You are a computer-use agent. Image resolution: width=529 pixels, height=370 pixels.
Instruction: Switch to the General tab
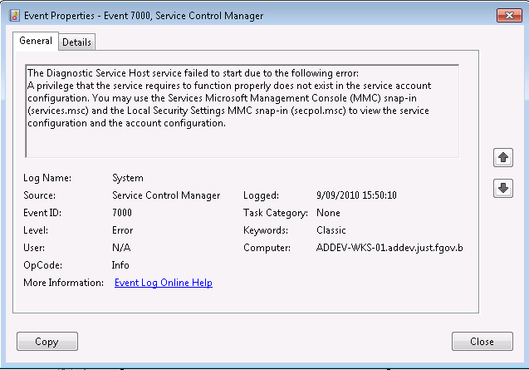pyautogui.click(x=36, y=41)
